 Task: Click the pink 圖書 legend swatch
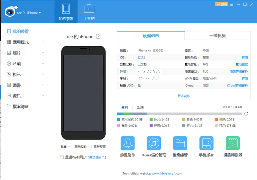coord(119,126)
